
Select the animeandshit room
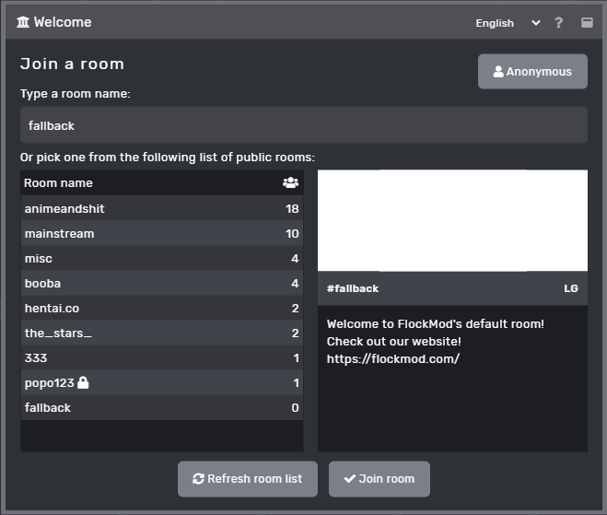tap(162, 209)
